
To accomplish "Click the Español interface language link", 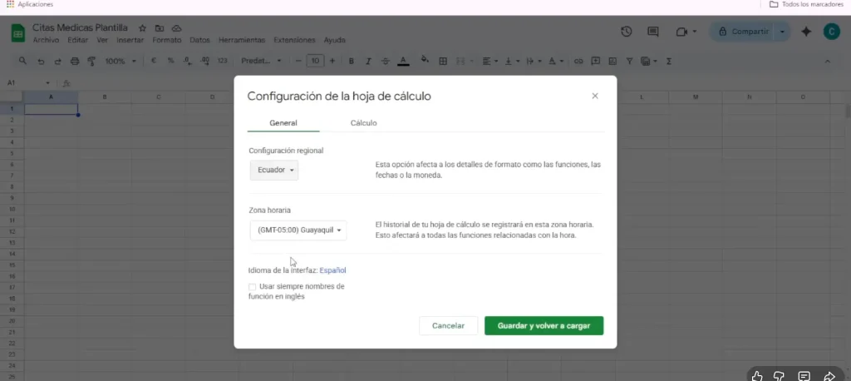I will 332,270.
